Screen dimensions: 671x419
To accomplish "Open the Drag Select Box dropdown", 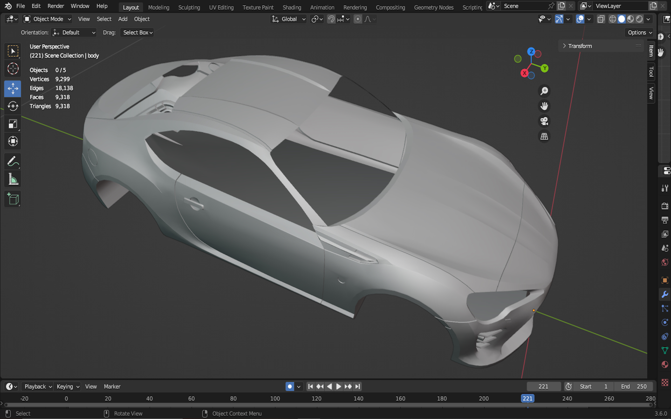I will pos(137,33).
